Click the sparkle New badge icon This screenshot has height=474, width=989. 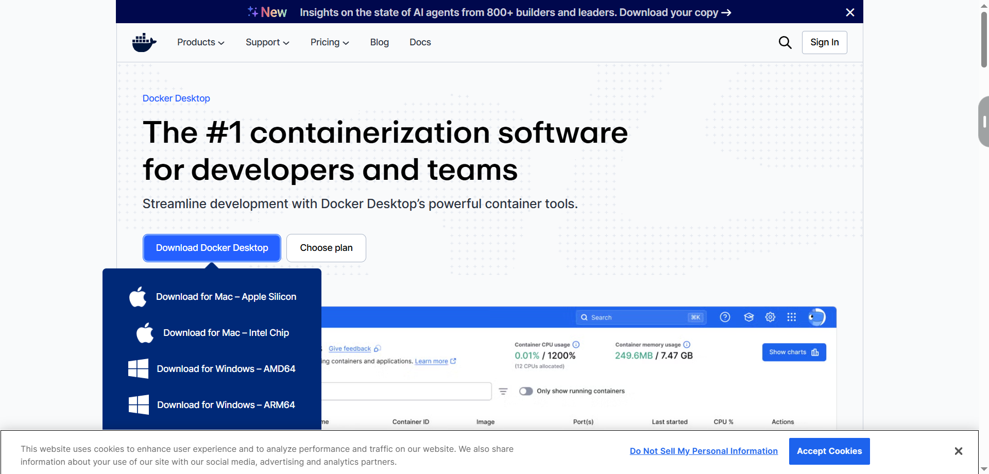point(252,11)
